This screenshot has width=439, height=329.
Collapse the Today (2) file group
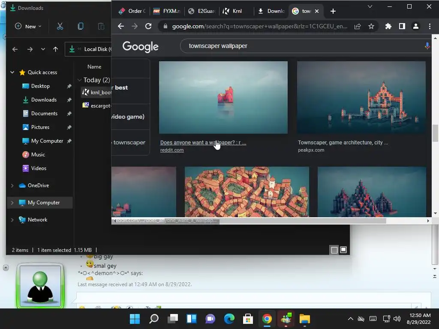(x=79, y=80)
